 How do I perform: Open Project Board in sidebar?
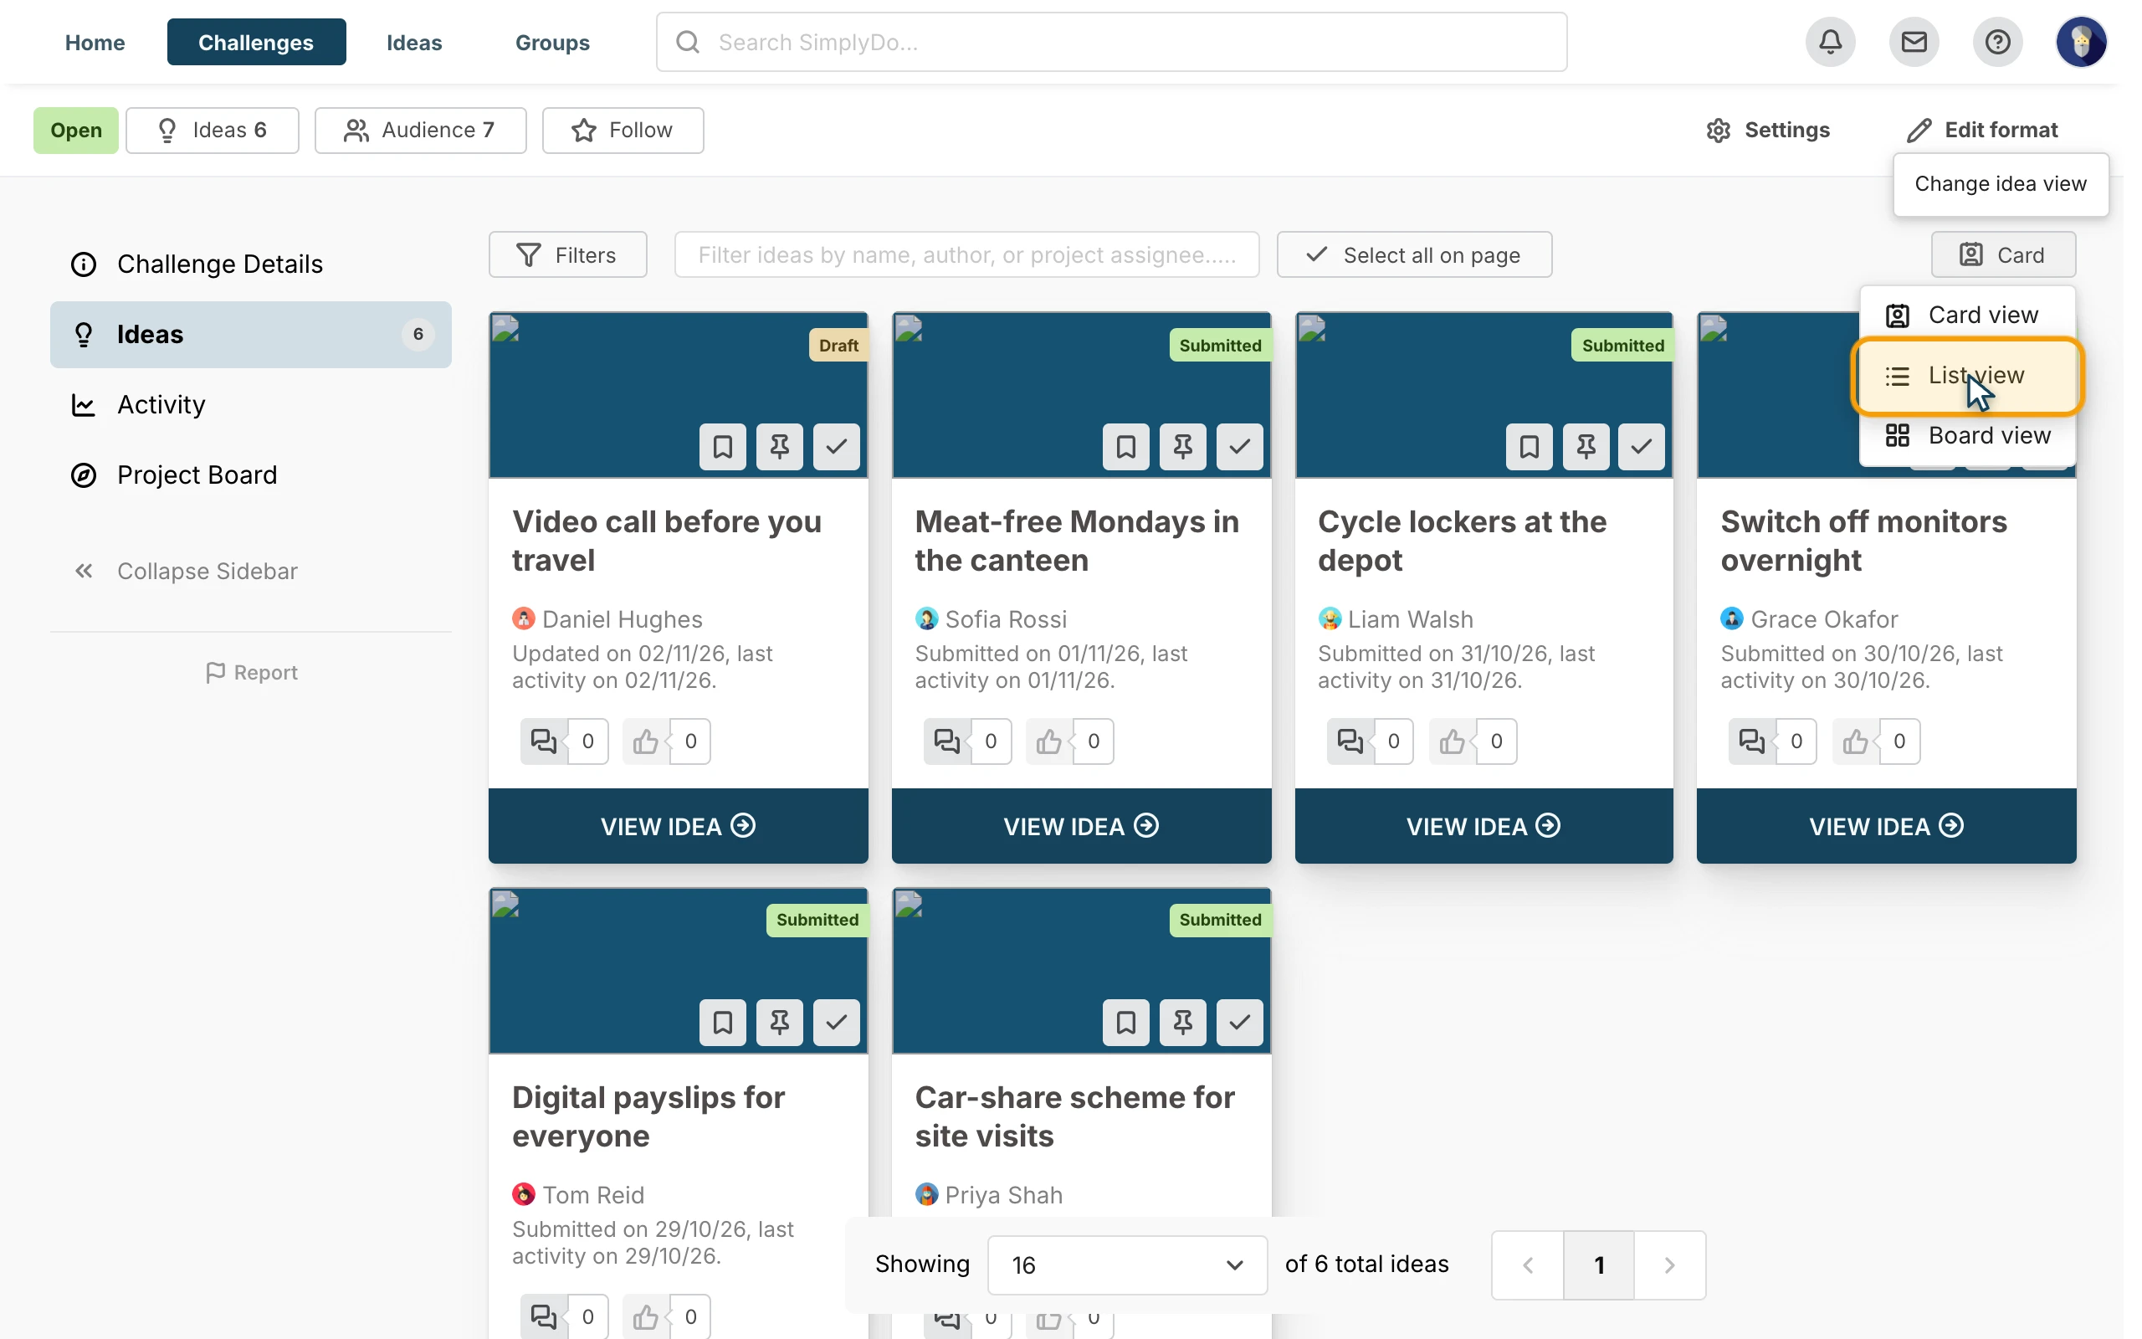(x=250, y=475)
